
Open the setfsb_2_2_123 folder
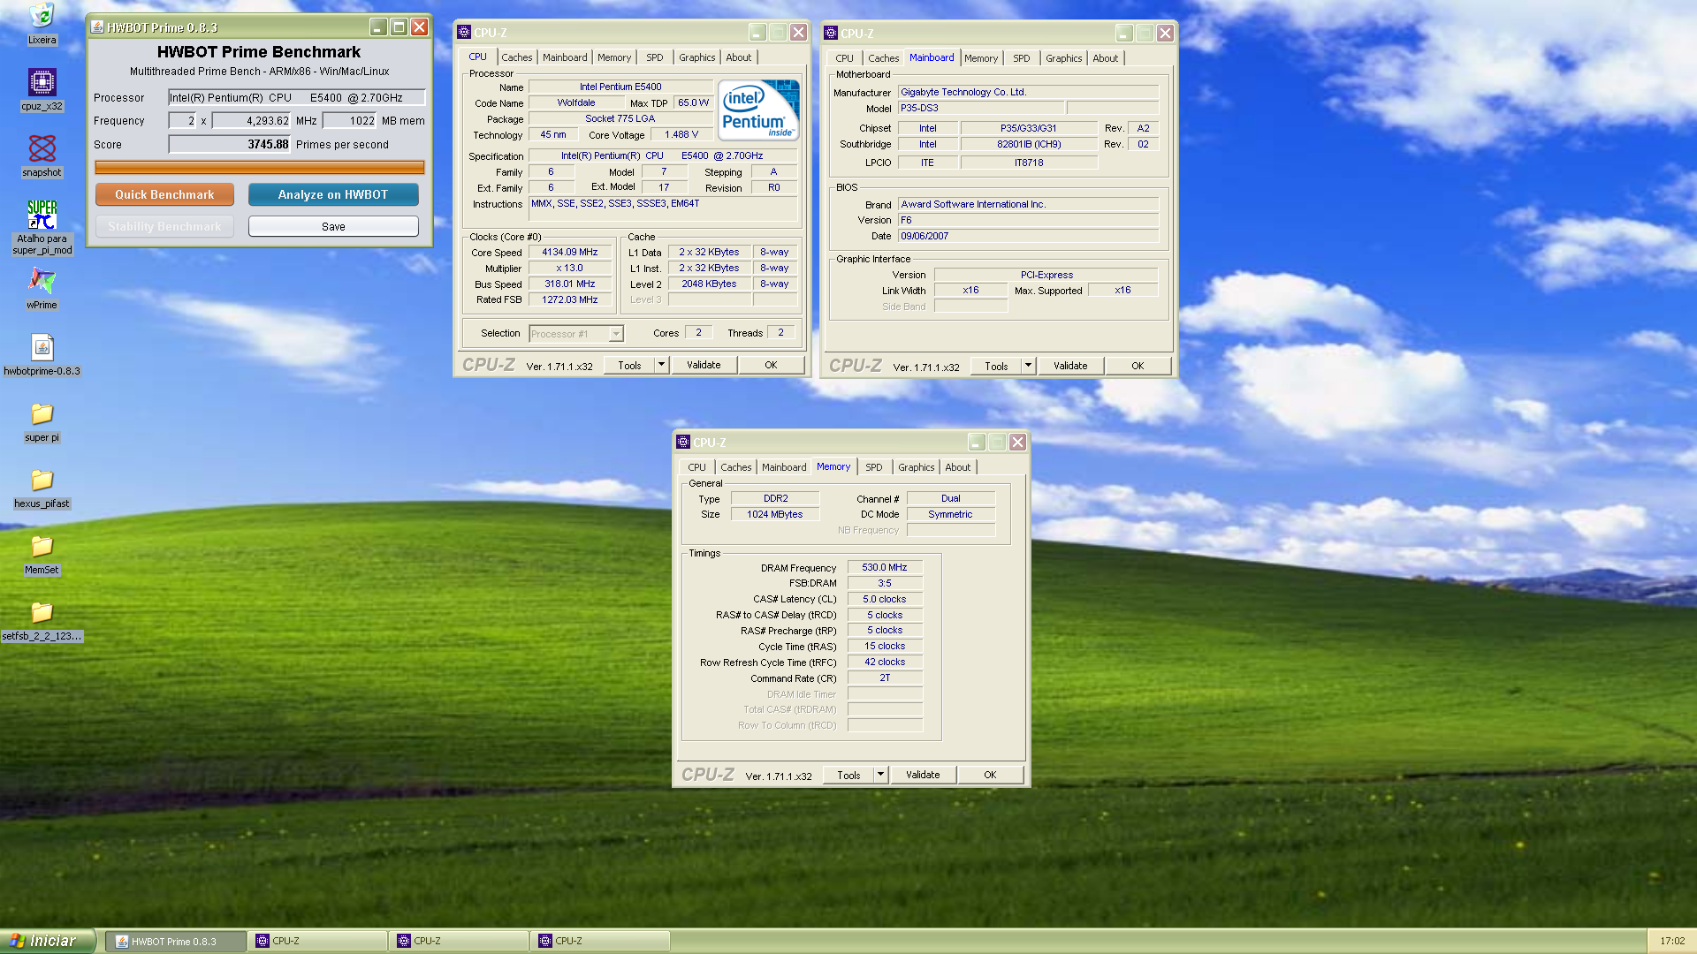(42, 612)
